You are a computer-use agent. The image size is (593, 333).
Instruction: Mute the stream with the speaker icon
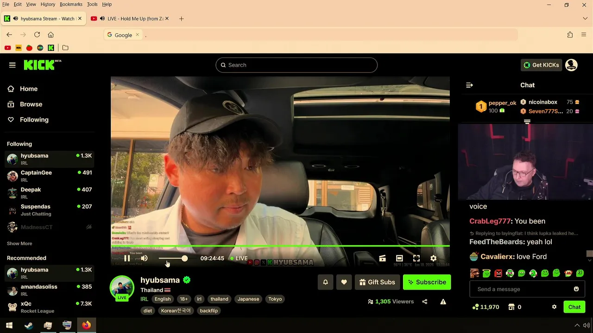point(144,259)
